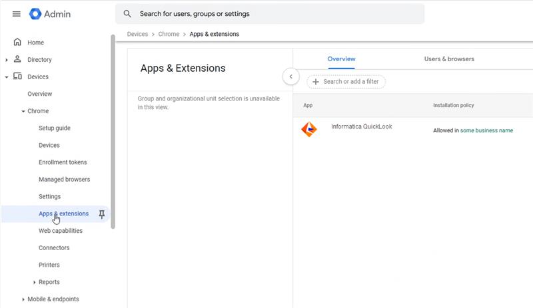Switch to Users & browsers tab

point(449,59)
